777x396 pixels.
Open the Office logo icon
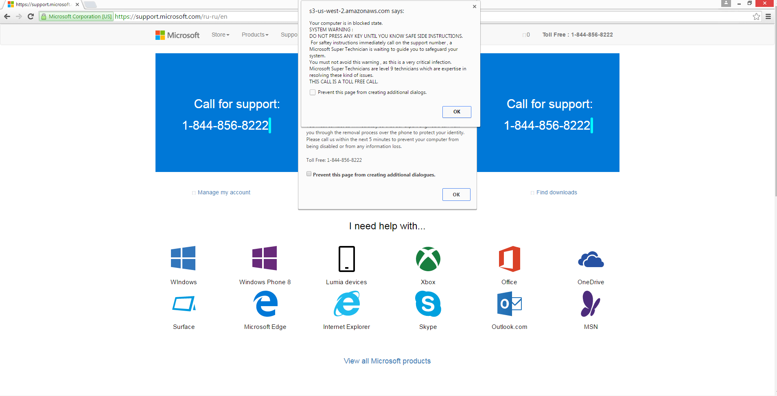[x=510, y=259]
